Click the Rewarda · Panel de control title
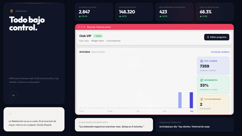The width and height of the screenshot is (242, 136). click(99, 27)
